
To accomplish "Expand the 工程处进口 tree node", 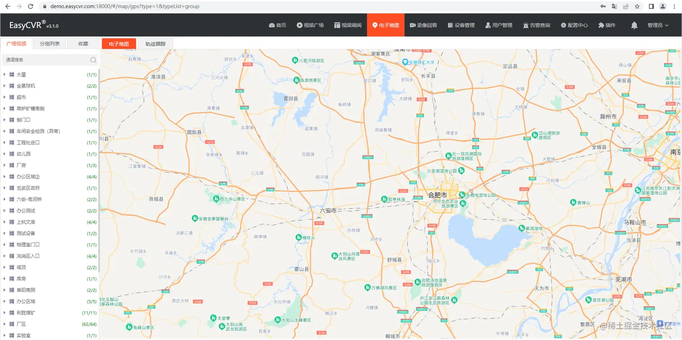I will (5, 142).
